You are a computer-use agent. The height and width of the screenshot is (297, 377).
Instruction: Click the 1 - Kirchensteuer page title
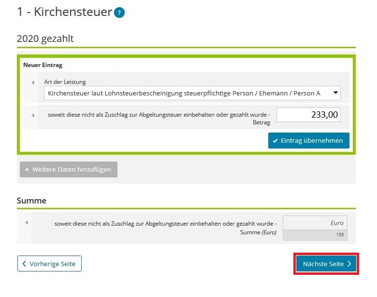point(64,12)
